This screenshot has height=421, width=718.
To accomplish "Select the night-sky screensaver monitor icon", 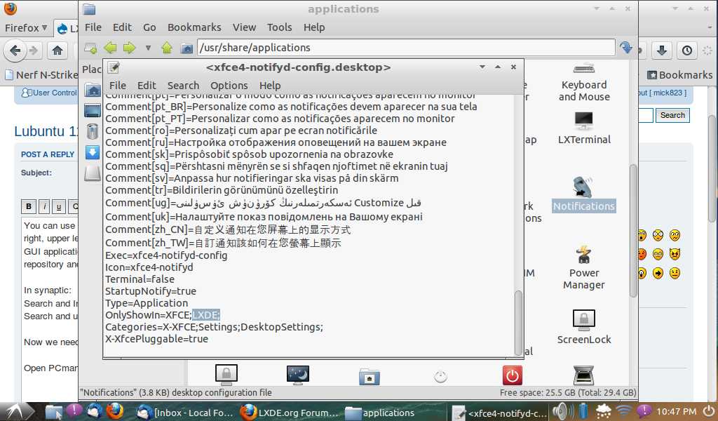I will pos(297,375).
